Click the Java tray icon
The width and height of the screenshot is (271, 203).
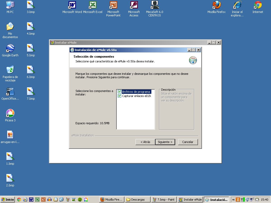238,200
